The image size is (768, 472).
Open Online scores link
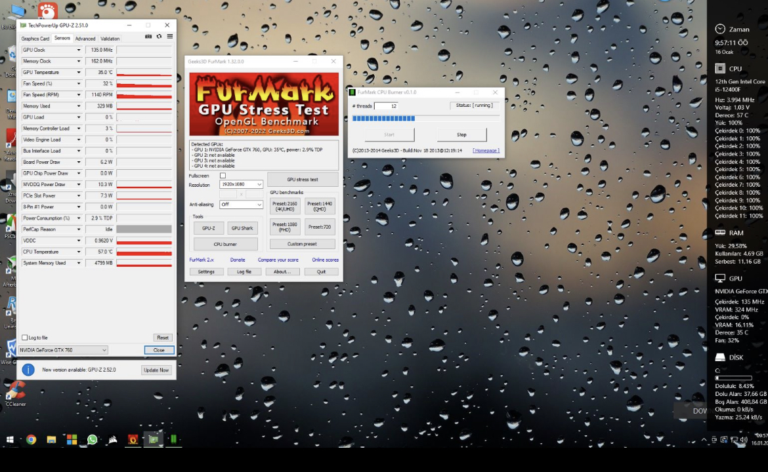pyautogui.click(x=325, y=260)
